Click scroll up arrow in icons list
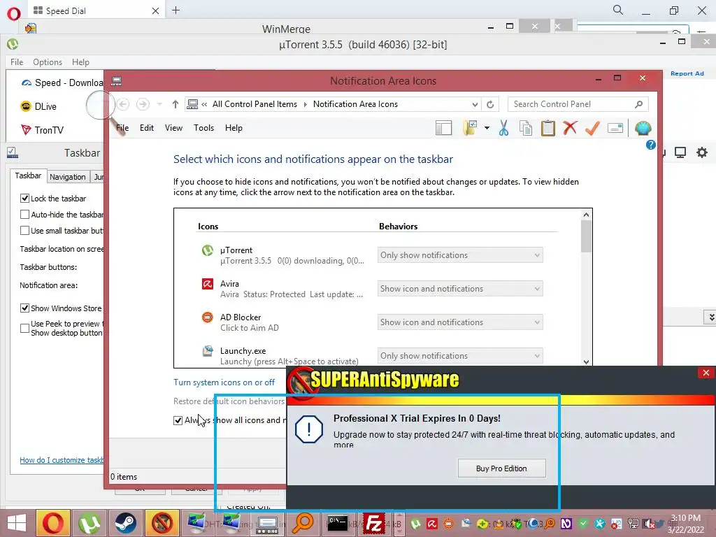The height and width of the screenshot is (537, 716). [x=587, y=215]
